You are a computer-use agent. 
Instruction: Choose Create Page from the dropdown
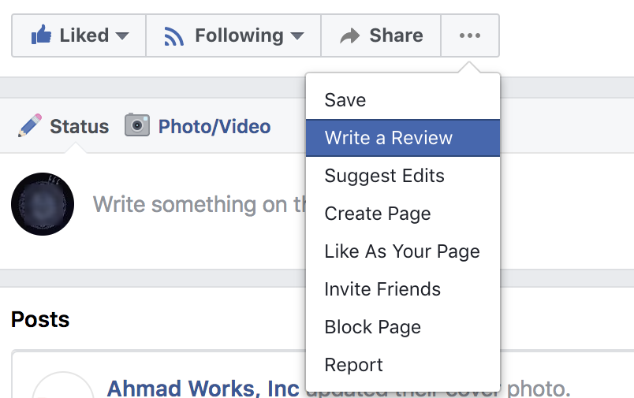tap(377, 214)
